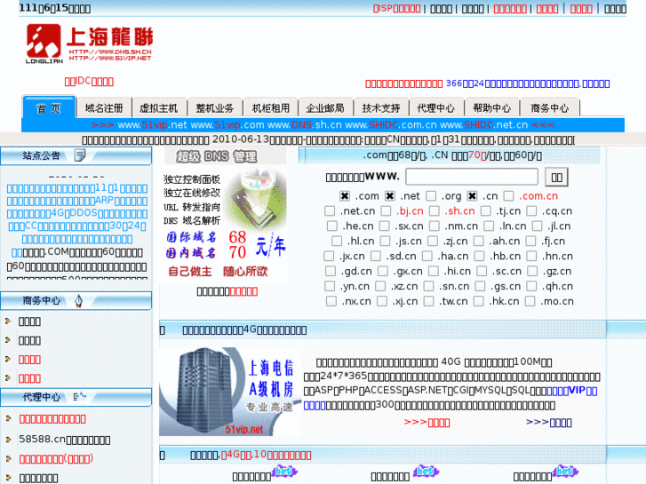This screenshot has height=484, width=646.
Task: Check the .hk.cn checkbox
Action: 479,301
